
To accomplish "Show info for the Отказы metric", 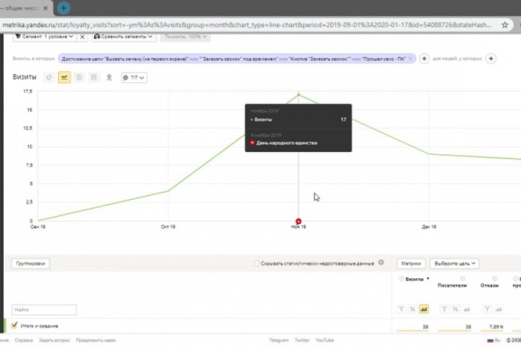I will [495, 278].
